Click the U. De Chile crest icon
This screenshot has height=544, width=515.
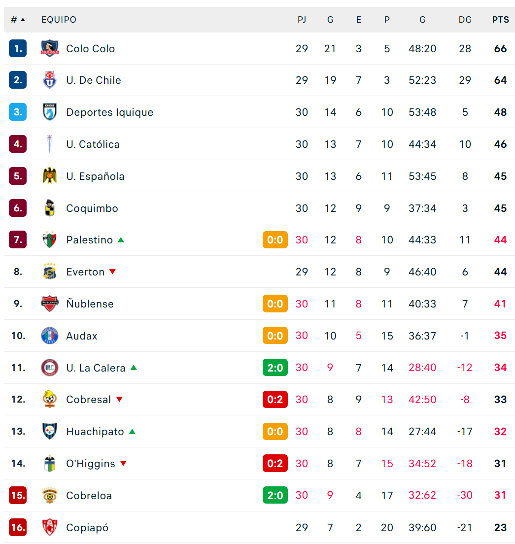point(50,80)
